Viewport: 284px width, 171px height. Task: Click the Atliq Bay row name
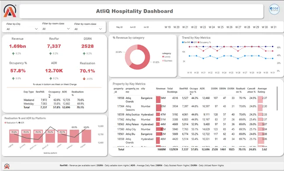tap(131, 120)
